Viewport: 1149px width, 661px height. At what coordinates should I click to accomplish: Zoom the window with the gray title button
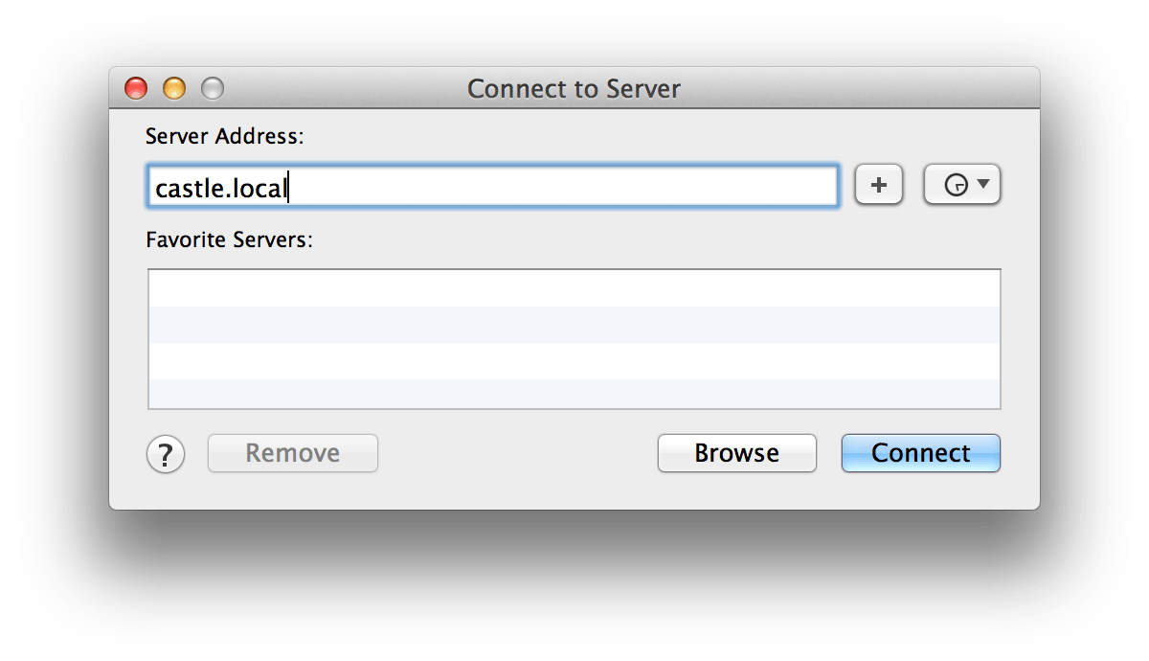coord(212,89)
